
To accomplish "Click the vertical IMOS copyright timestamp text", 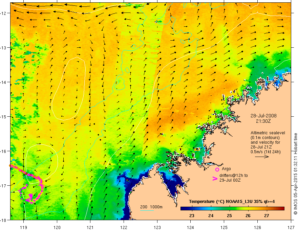I will (295, 174).
